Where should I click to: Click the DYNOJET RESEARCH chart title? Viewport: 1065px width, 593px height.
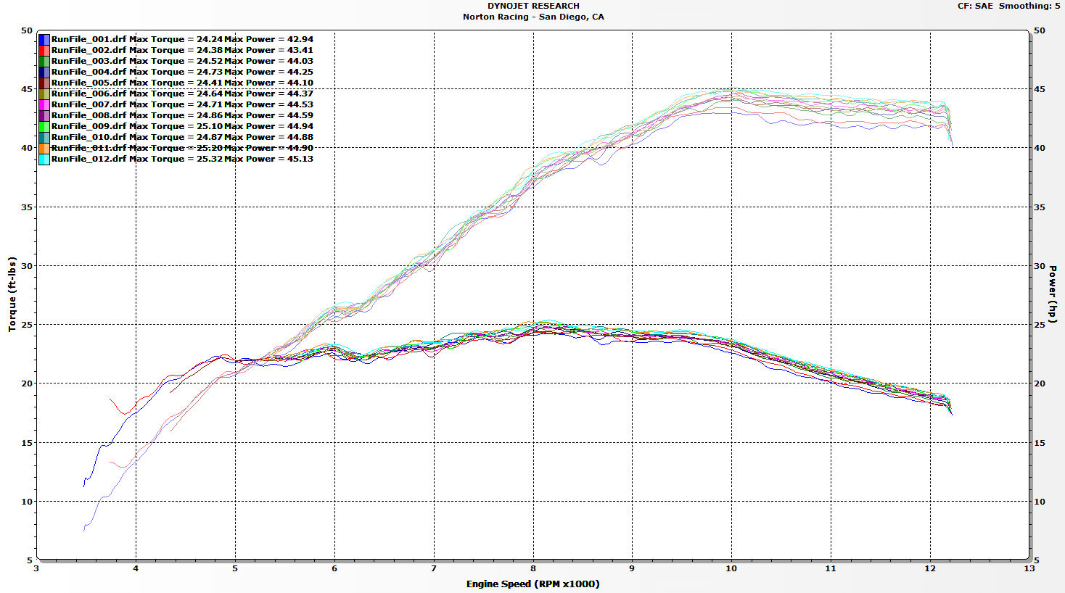coord(533,6)
